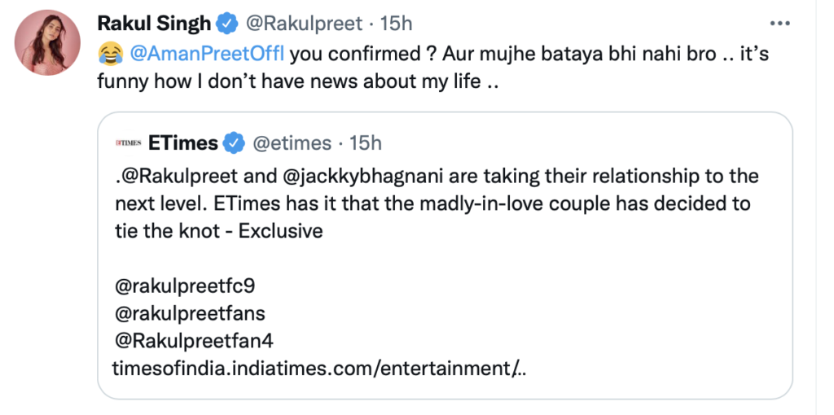Image resolution: width=834 pixels, height=415 pixels.
Task: Click the laughing emoji in the tweet
Action: click(x=106, y=56)
